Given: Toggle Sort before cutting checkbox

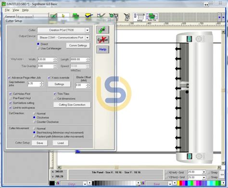Looking at the screenshot, I should [x=11, y=103].
